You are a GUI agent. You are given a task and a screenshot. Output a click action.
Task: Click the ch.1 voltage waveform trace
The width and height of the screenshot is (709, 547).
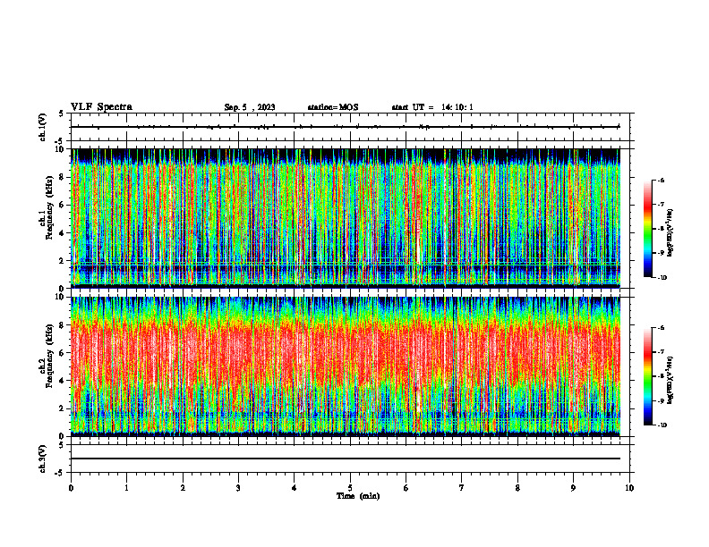[346, 127]
